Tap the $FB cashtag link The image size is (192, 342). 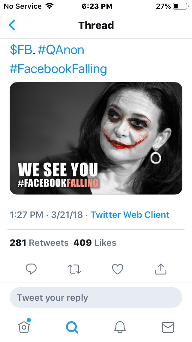pyautogui.click(x=21, y=50)
